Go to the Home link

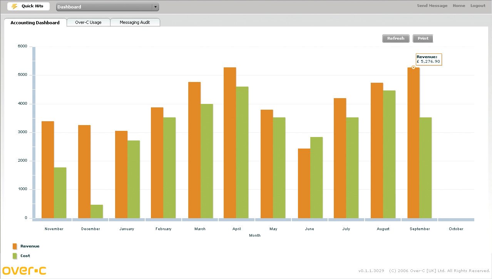[459, 6]
